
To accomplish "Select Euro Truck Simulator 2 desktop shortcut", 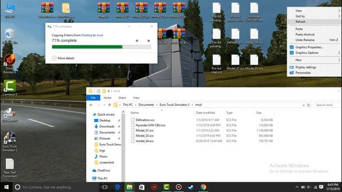I will pyautogui.click(x=10, y=141).
